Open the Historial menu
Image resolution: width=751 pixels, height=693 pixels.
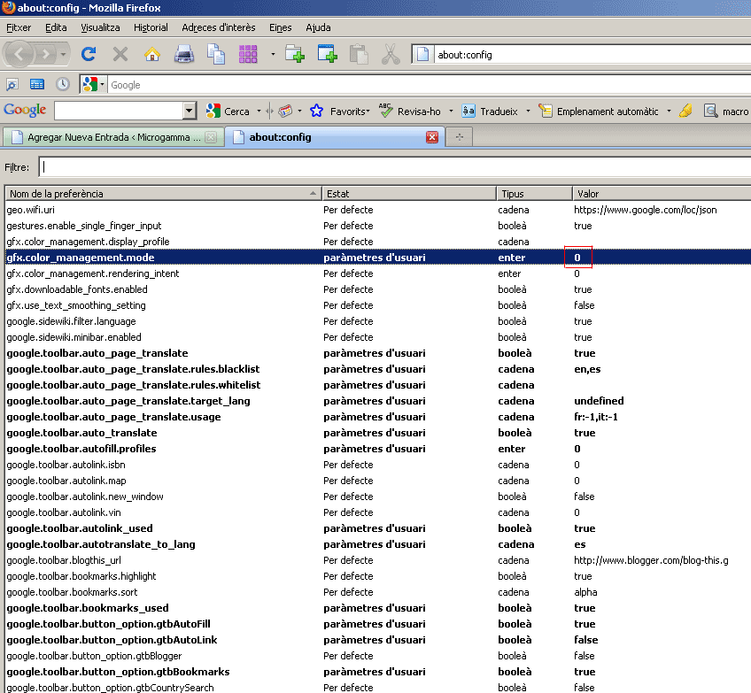click(x=151, y=27)
